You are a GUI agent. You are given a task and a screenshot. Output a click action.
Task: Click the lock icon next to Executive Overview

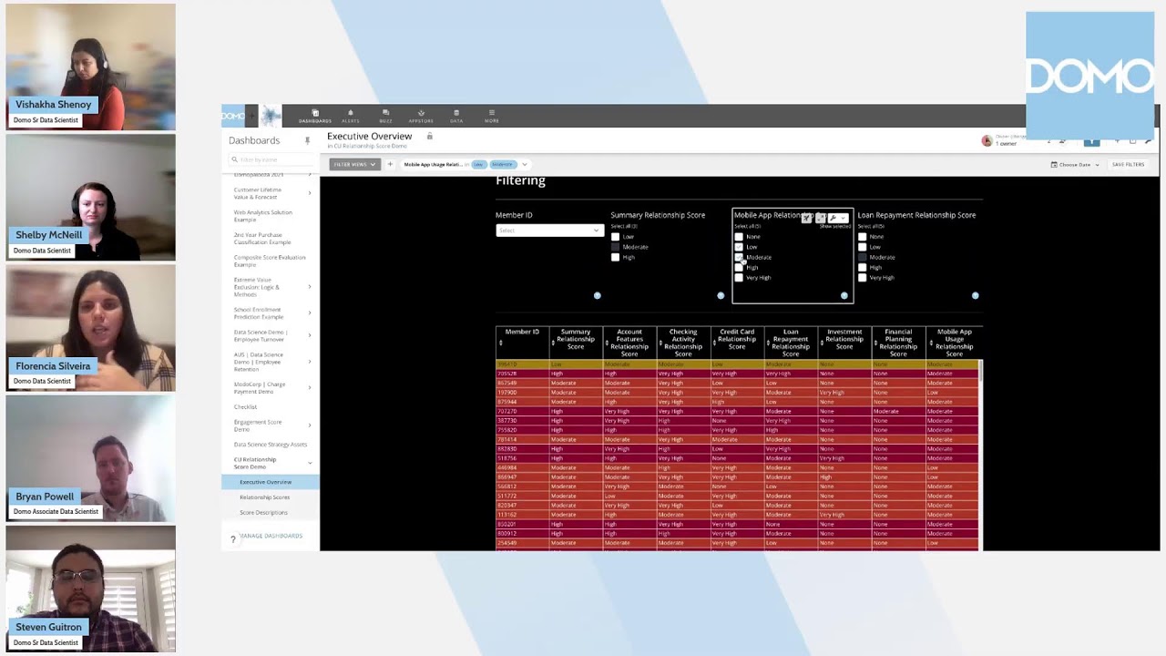[x=430, y=136]
